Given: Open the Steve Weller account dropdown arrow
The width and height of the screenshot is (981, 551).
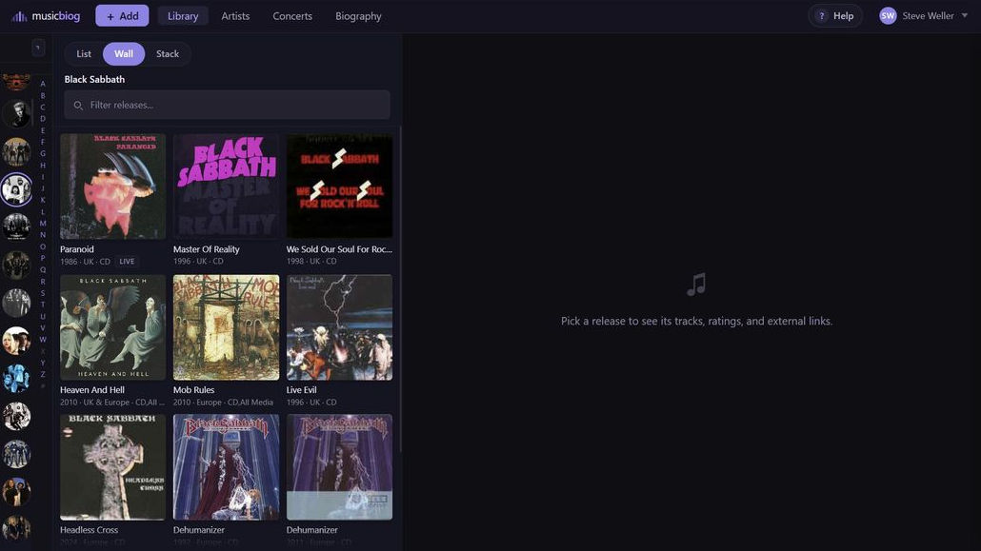Looking at the screenshot, I should pos(965,15).
